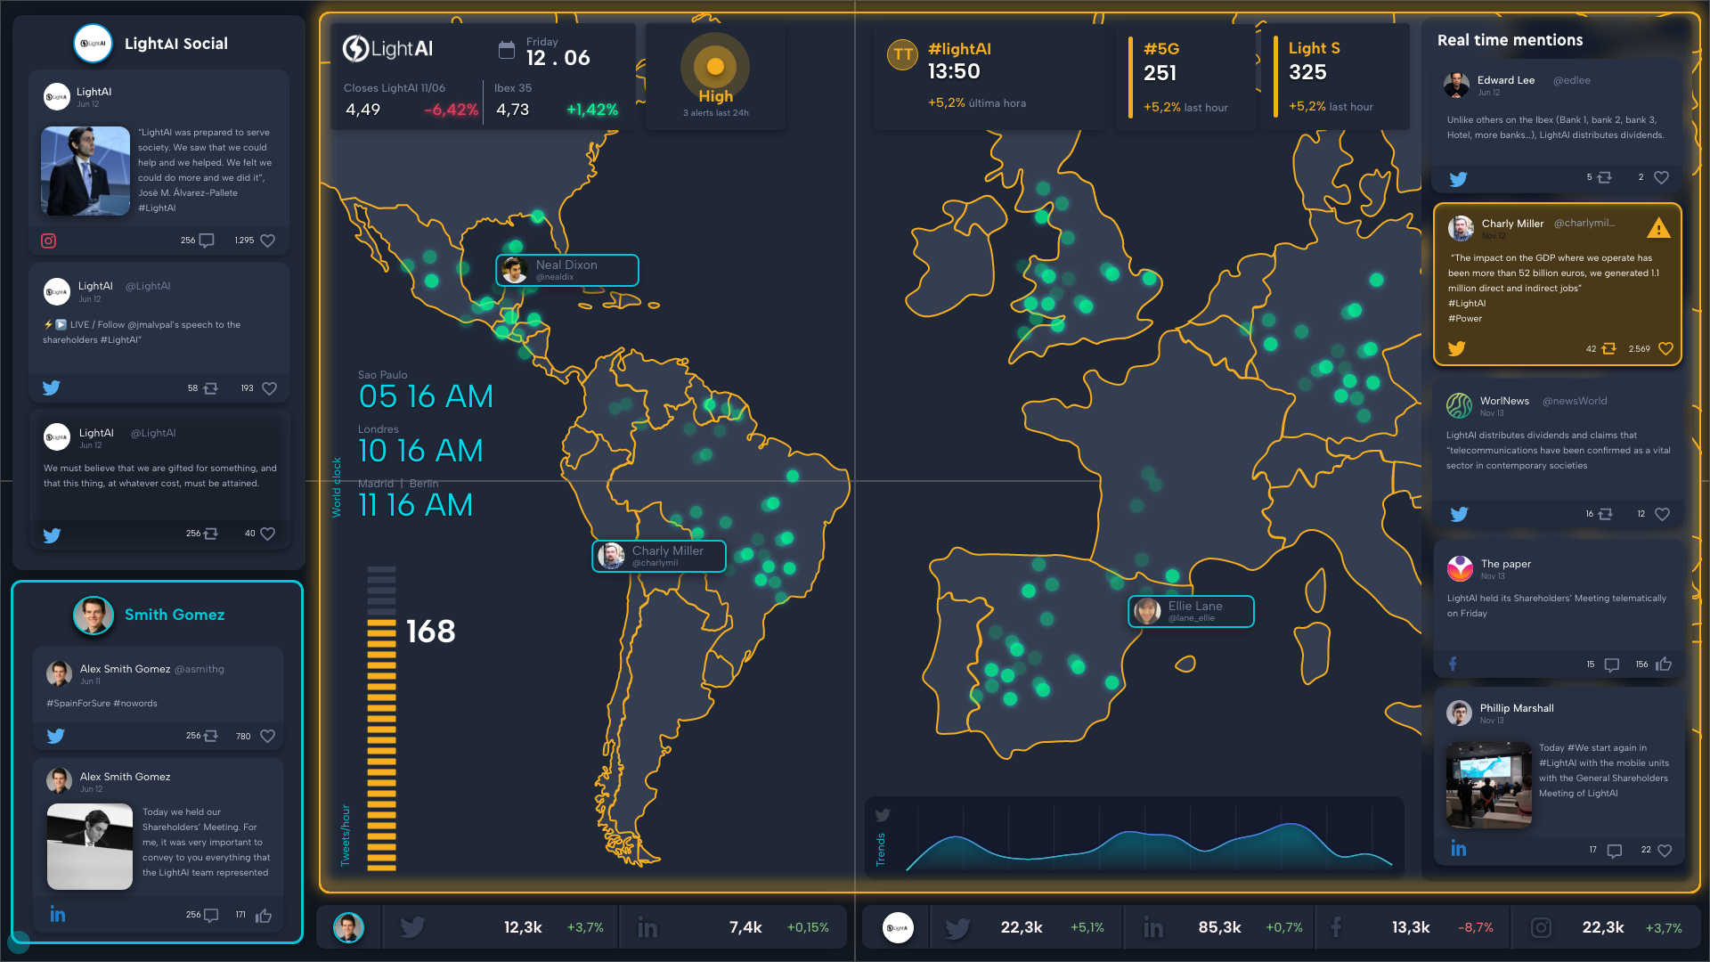Retweet Edward Lee's dividends mention

(x=1605, y=177)
